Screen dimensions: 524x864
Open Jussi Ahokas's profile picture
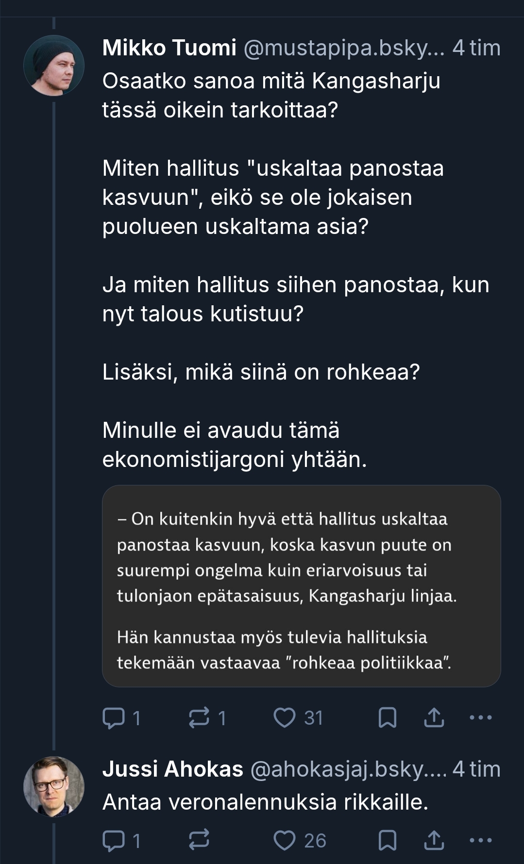click(54, 786)
